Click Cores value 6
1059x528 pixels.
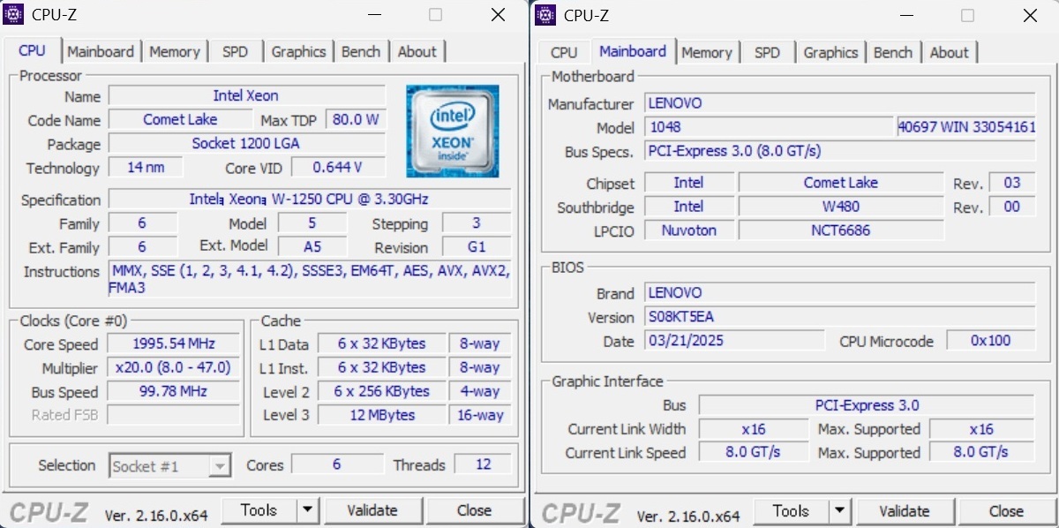337,464
